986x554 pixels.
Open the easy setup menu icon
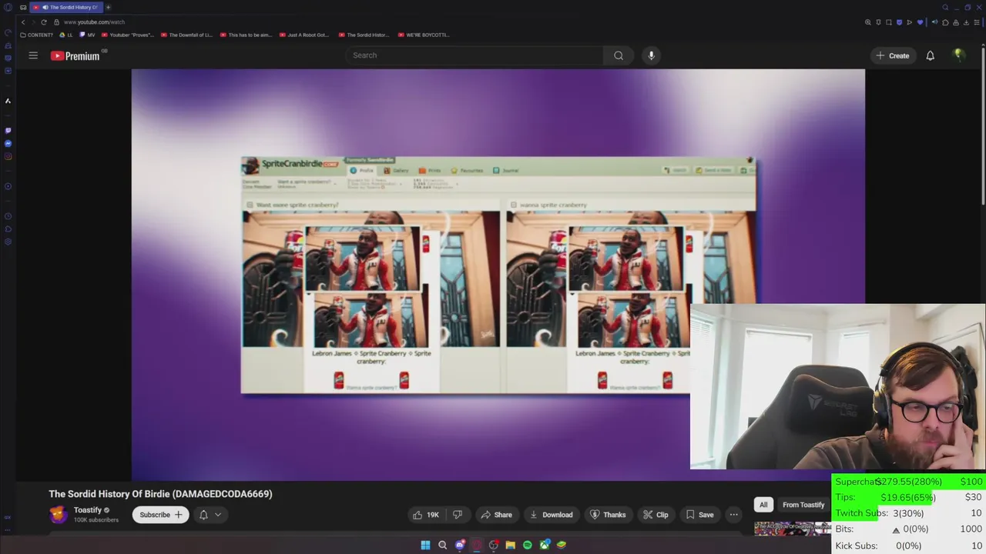coord(977,22)
